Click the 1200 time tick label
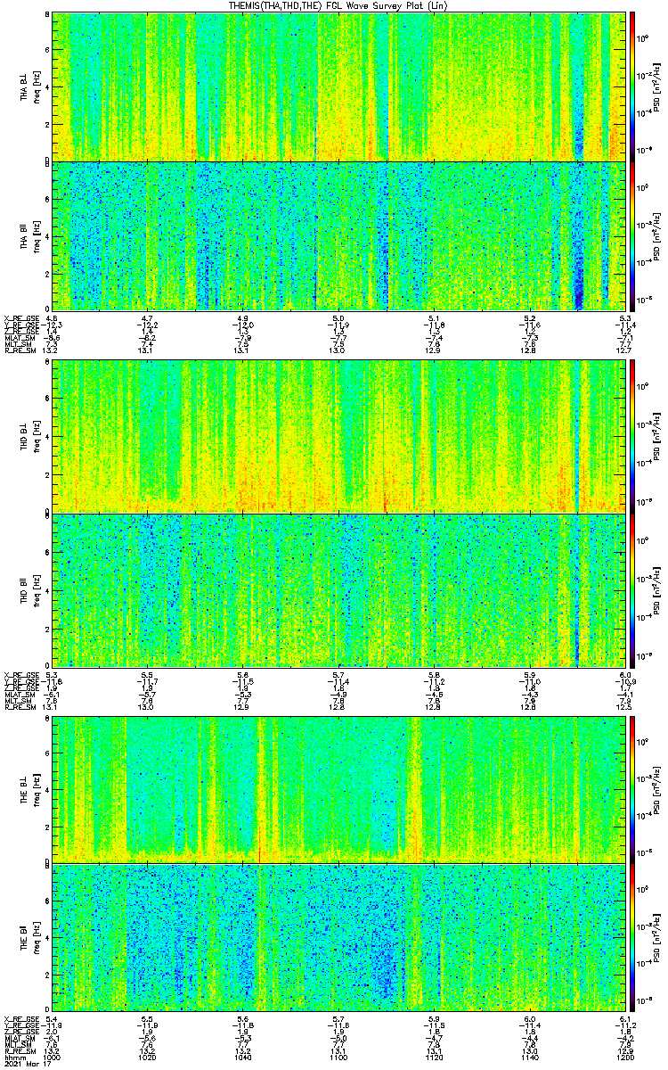This screenshot has width=668, height=1070. point(627,1057)
